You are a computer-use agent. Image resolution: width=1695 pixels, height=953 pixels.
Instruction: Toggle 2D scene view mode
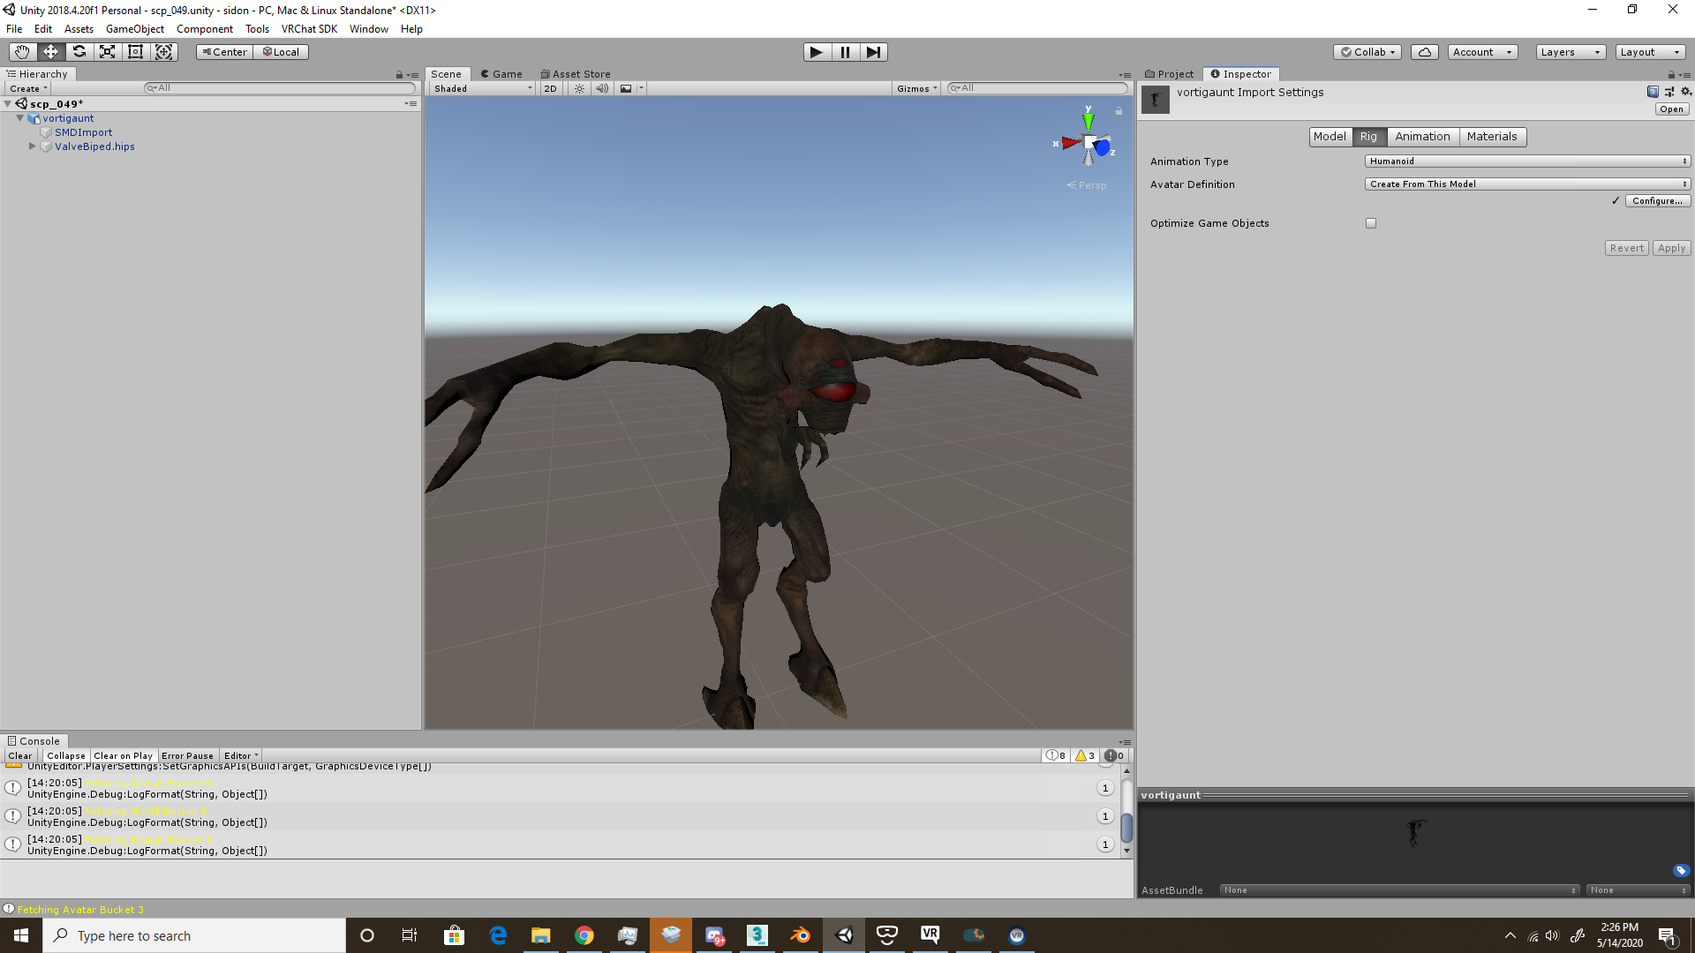point(550,88)
